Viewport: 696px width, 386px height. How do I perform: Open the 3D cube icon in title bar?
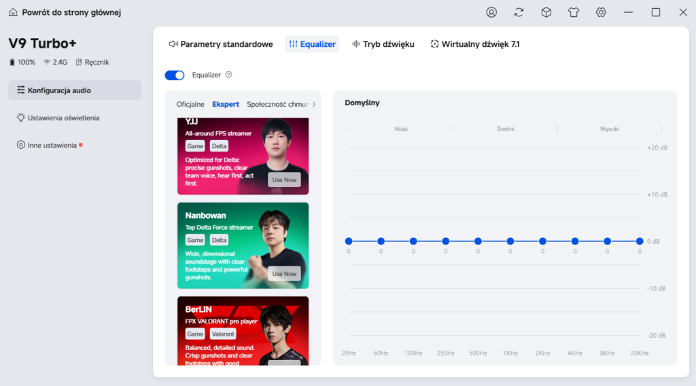(546, 12)
